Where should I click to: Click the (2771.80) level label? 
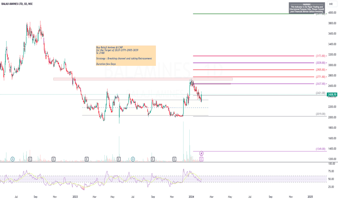pos(321,77)
